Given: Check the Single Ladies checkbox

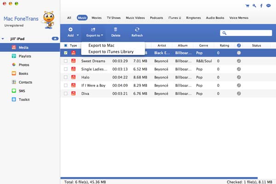Looking at the screenshot, I should [x=66, y=69].
